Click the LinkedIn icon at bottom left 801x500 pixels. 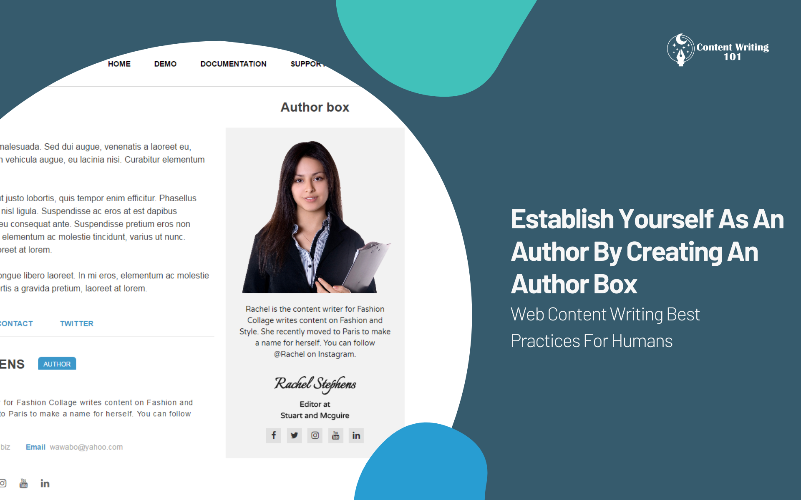click(44, 483)
